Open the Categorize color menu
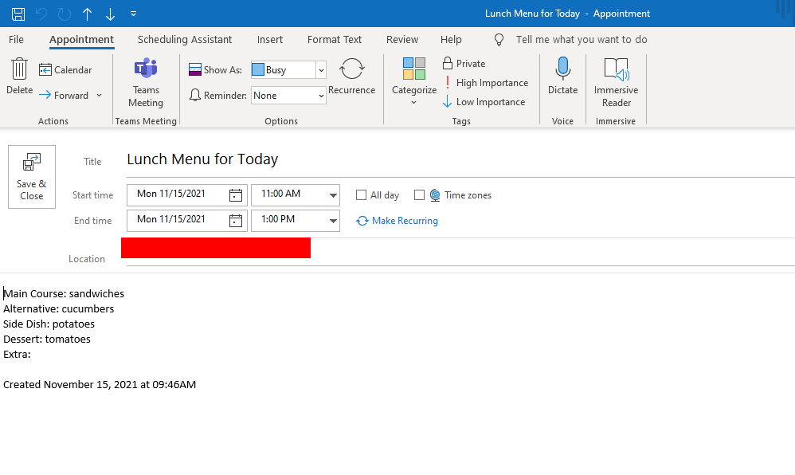This screenshot has height=475, width=795. (x=413, y=81)
